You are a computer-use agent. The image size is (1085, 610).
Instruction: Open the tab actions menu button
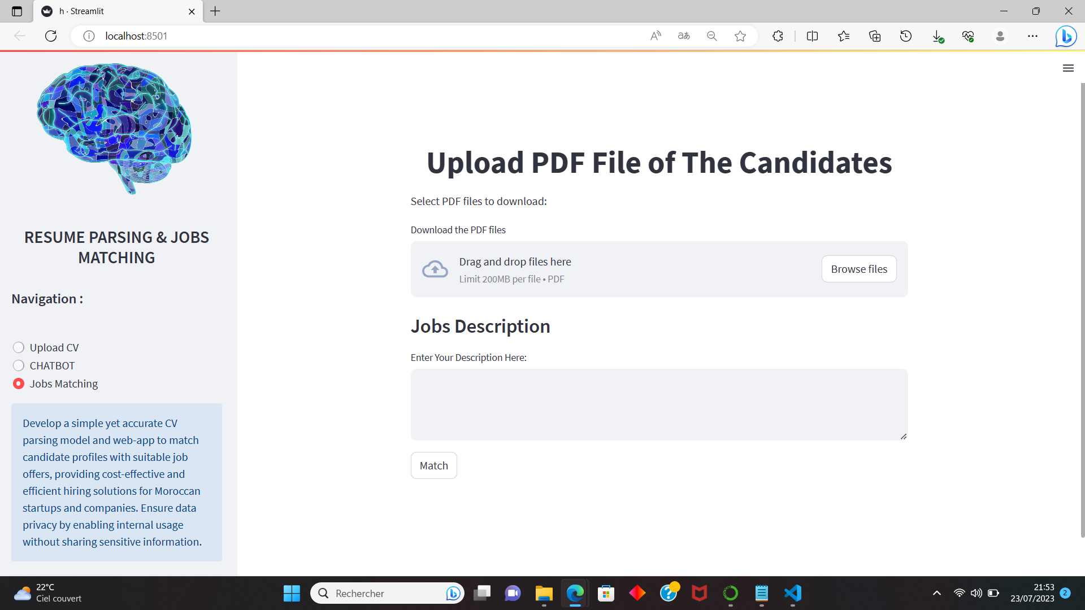(17, 11)
